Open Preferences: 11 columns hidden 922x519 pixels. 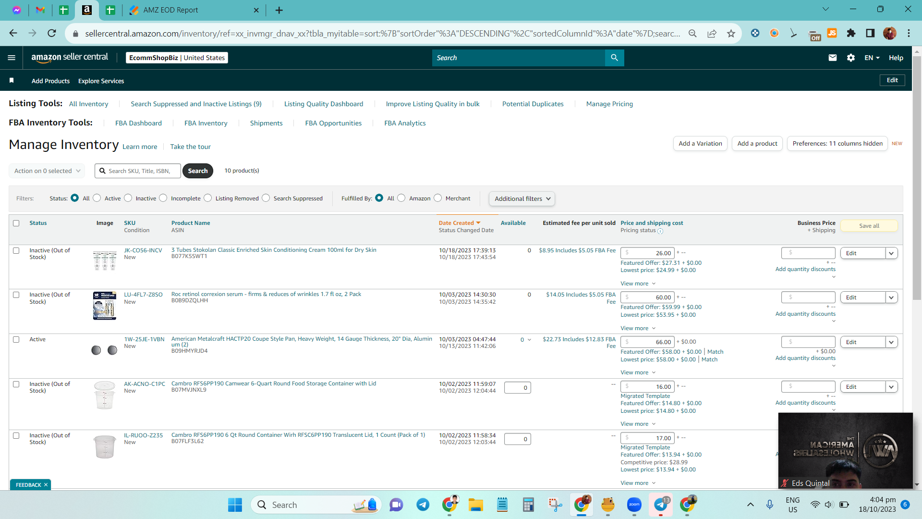coord(837,144)
